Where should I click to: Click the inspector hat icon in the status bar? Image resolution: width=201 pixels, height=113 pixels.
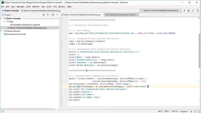tap(195, 111)
